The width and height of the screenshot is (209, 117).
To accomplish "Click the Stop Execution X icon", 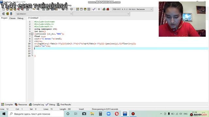I will (x=99, y=9).
